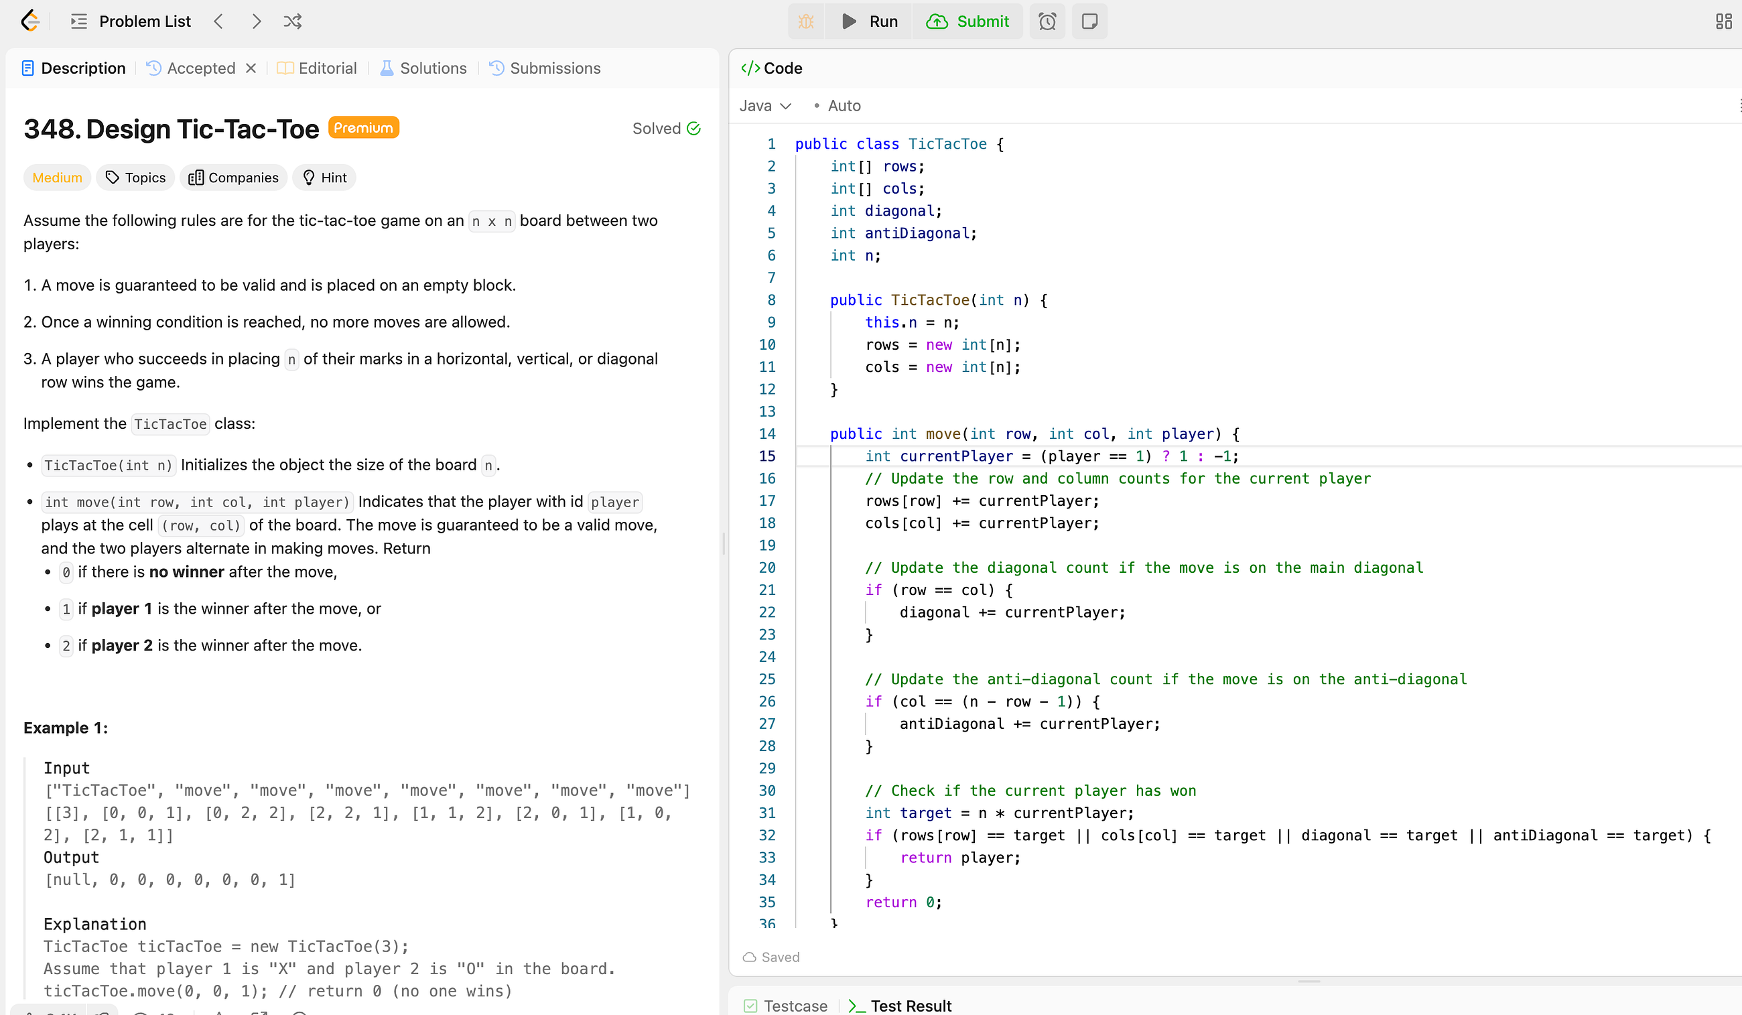Click code line 'int[] rows;'

click(x=877, y=166)
